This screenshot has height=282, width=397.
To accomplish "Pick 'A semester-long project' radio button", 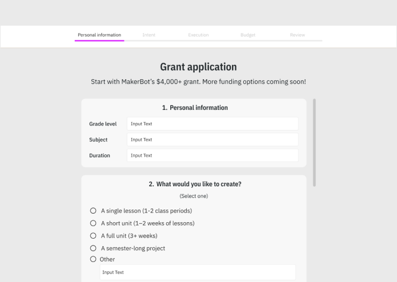I will [93, 248].
